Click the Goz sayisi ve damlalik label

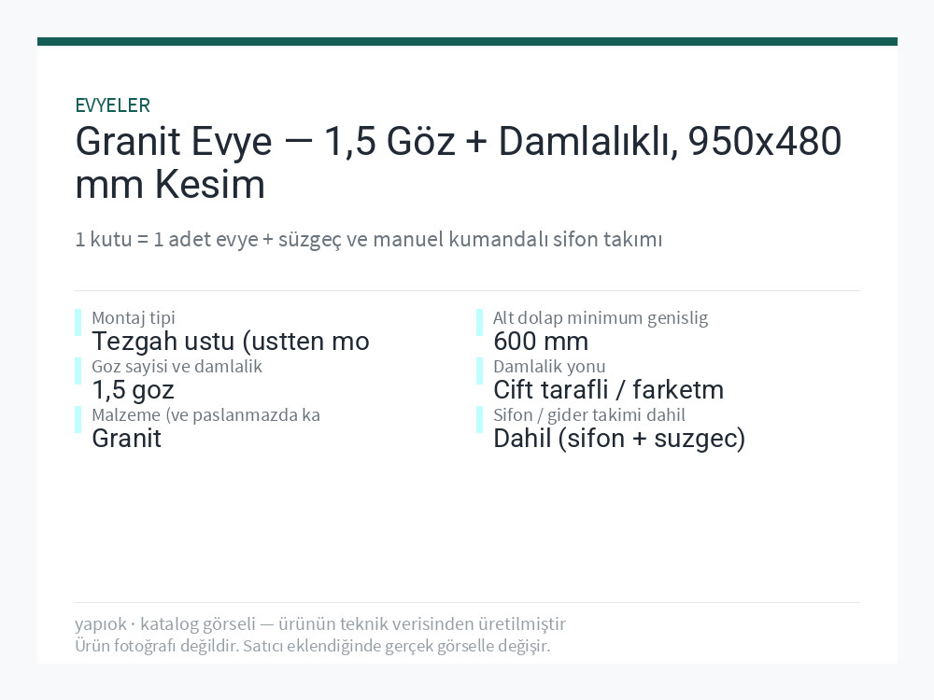[x=177, y=366]
